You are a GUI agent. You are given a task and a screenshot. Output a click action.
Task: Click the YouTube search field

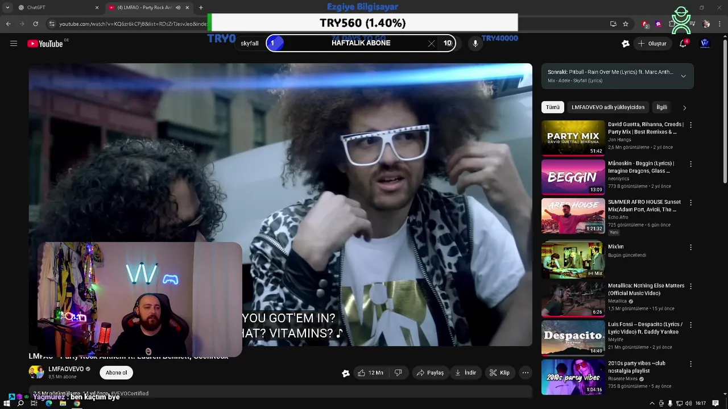336,43
